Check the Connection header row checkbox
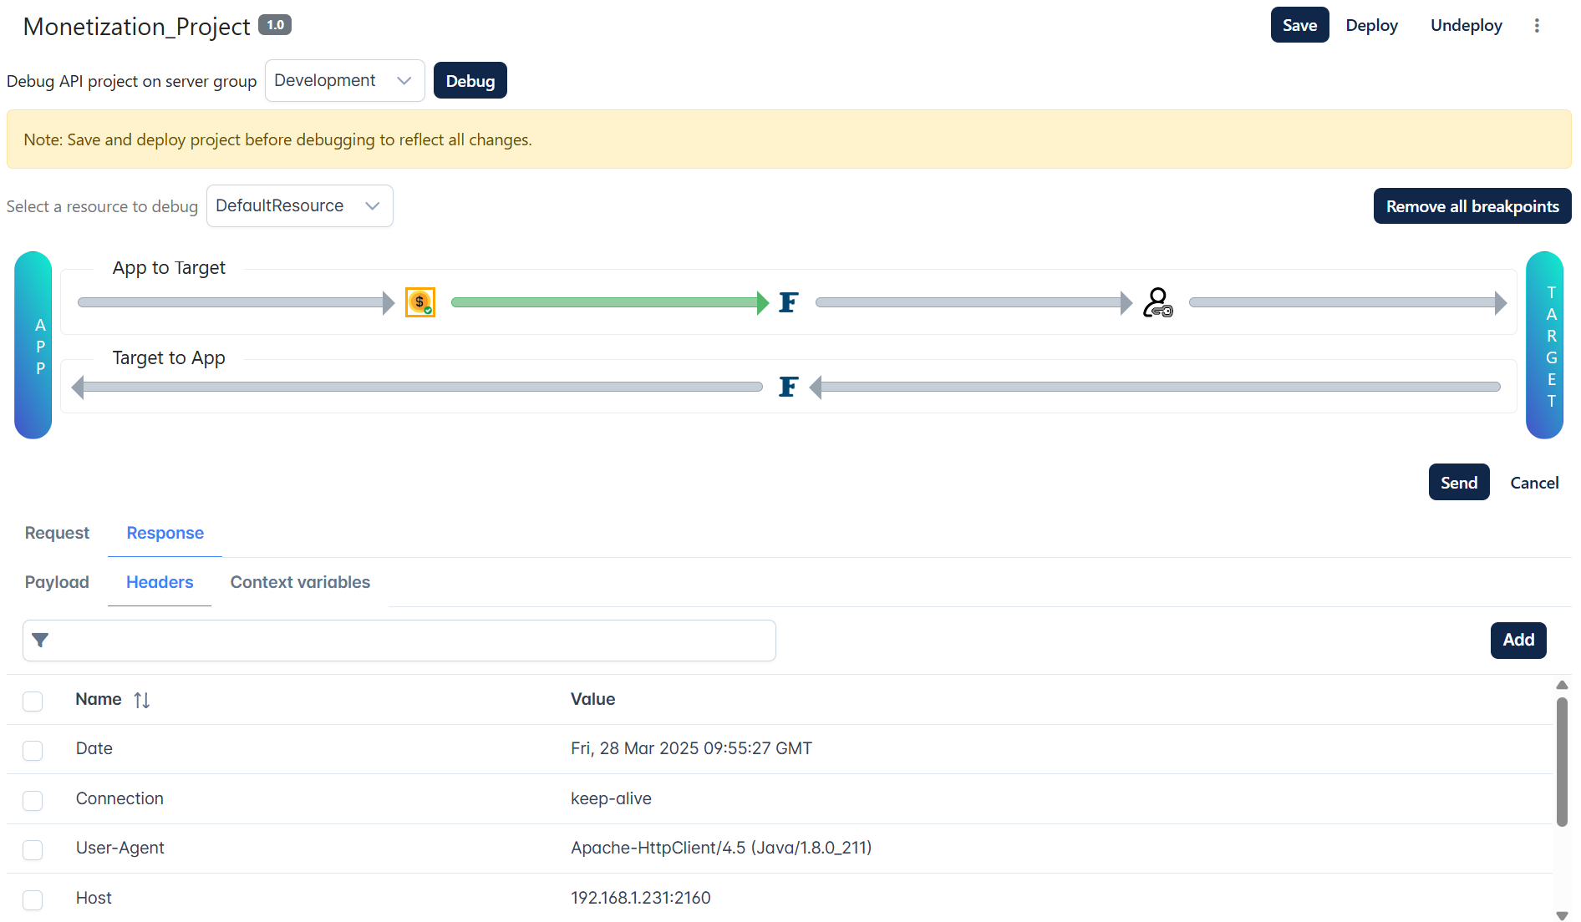1581x922 pixels. (x=33, y=800)
